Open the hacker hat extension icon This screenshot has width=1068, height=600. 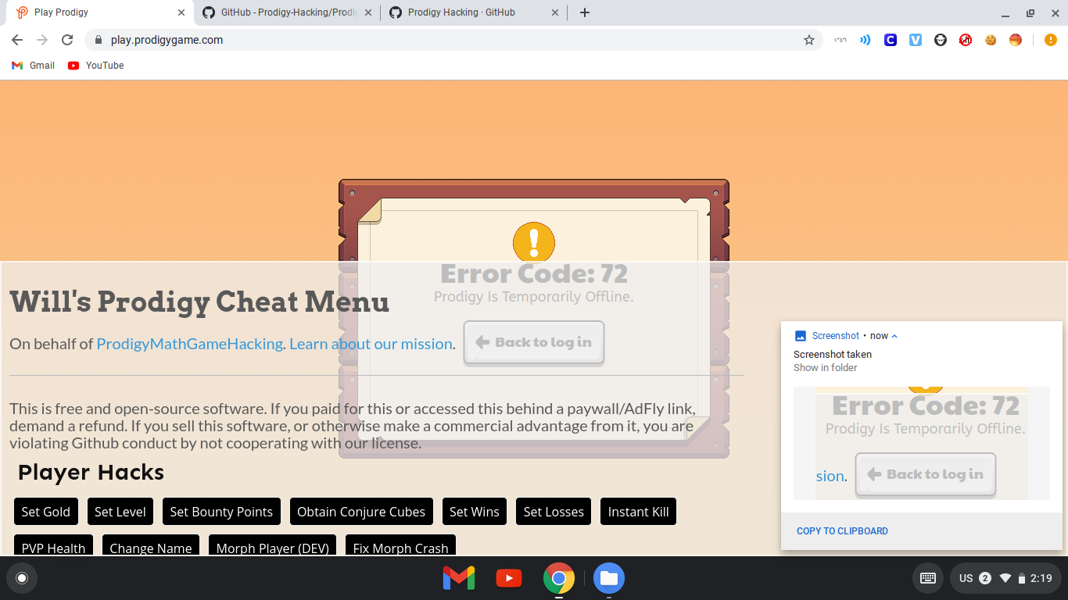941,40
